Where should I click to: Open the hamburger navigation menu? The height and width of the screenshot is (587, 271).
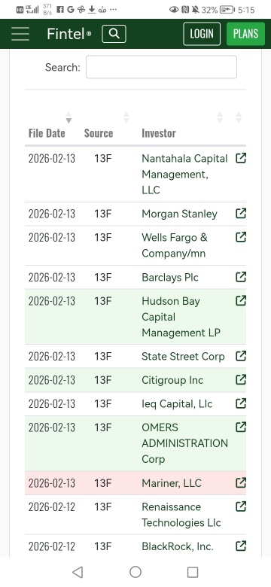20,34
